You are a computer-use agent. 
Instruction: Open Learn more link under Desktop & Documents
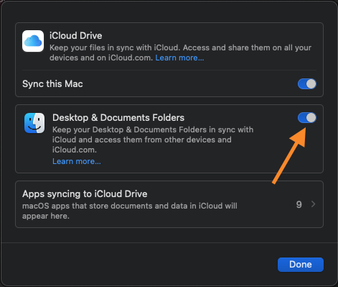point(77,161)
